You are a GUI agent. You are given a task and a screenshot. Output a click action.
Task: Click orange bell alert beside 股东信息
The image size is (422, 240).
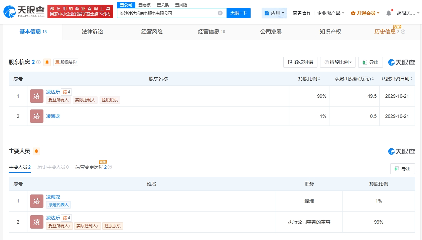point(47,62)
